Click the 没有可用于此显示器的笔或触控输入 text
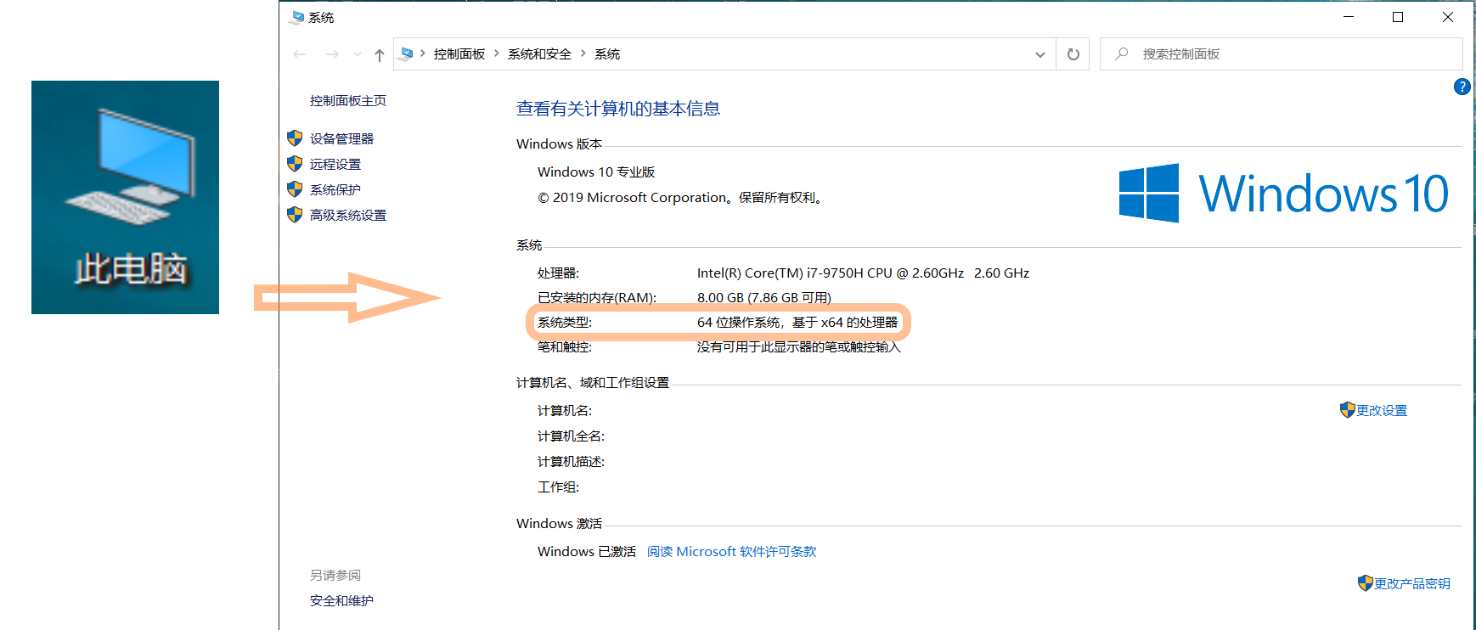Image resolution: width=1476 pixels, height=630 pixels. (798, 346)
